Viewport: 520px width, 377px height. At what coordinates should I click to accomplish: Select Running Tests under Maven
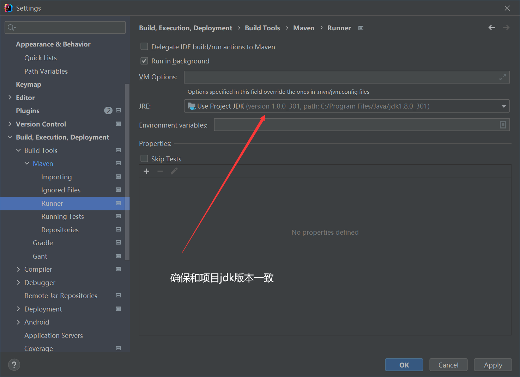click(x=62, y=216)
